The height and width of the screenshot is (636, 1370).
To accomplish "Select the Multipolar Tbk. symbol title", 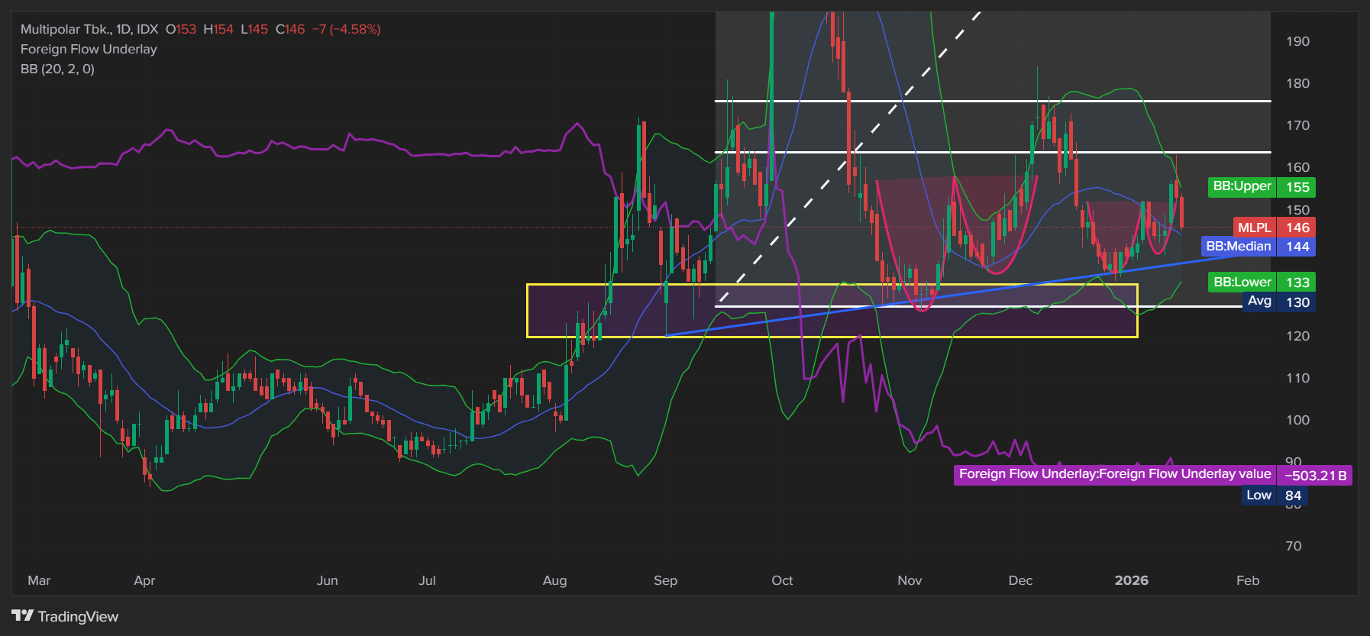I will (x=66, y=29).
